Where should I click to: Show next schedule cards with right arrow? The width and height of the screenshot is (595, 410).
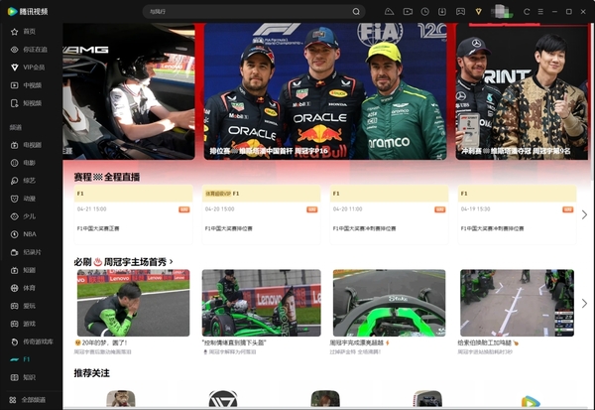click(x=584, y=214)
